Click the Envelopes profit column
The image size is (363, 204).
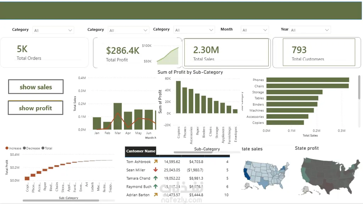click(x=235, y=111)
